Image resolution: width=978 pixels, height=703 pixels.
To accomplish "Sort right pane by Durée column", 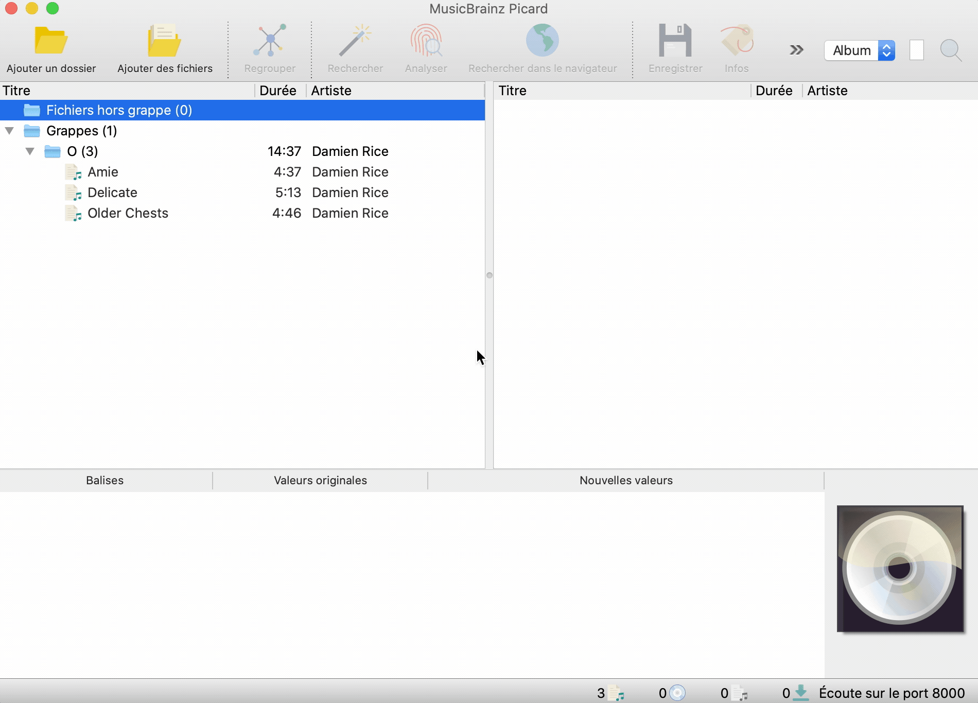I will point(777,91).
